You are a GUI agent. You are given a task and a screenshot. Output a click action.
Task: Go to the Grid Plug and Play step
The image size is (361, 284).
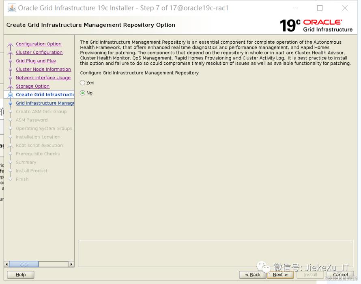[36, 61]
